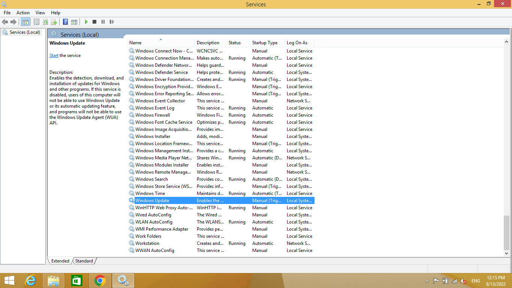Select the WLAN AutoConfig service

pyautogui.click(x=221, y=222)
